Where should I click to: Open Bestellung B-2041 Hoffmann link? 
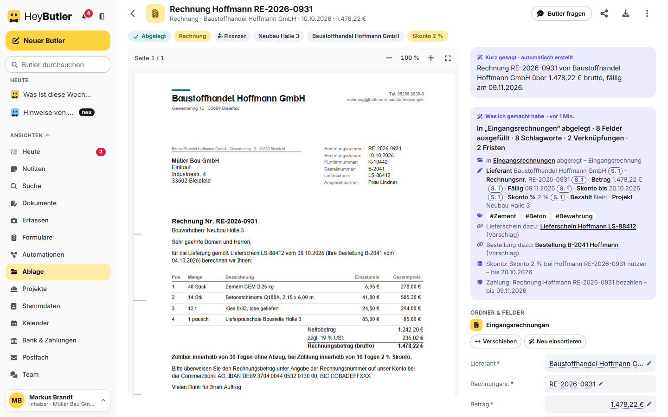pyautogui.click(x=577, y=245)
